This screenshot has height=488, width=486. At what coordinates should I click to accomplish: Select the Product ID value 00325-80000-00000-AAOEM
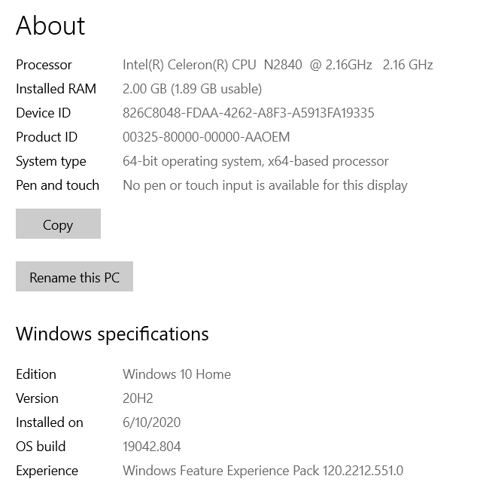[206, 137]
